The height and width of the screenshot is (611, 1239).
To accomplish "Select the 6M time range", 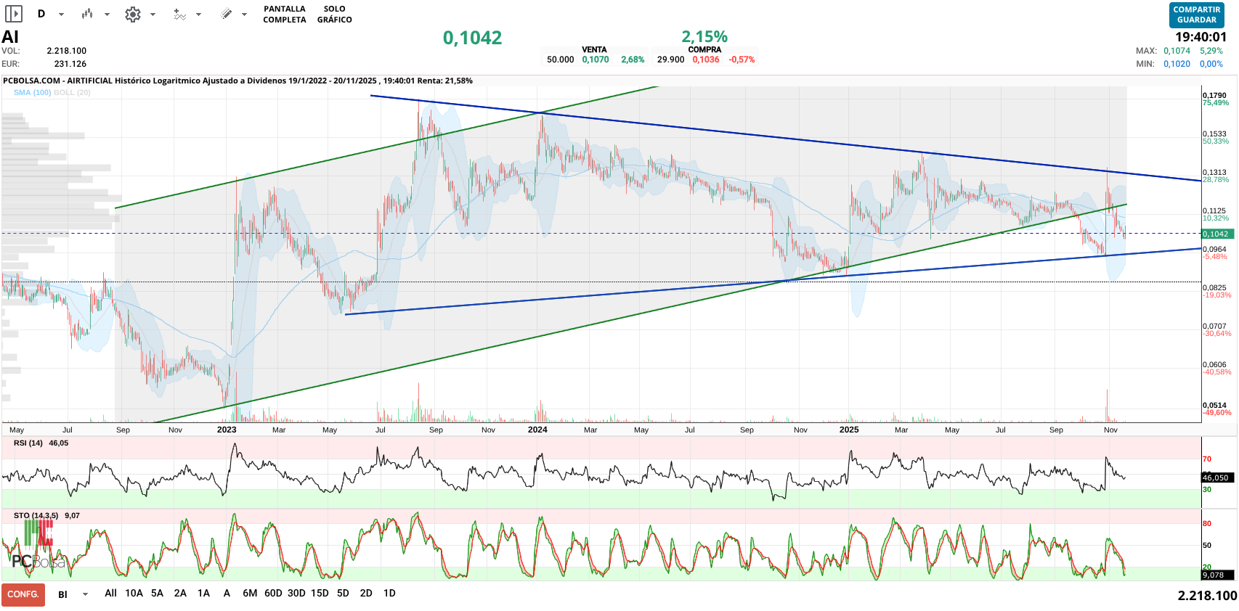I will pos(250,594).
